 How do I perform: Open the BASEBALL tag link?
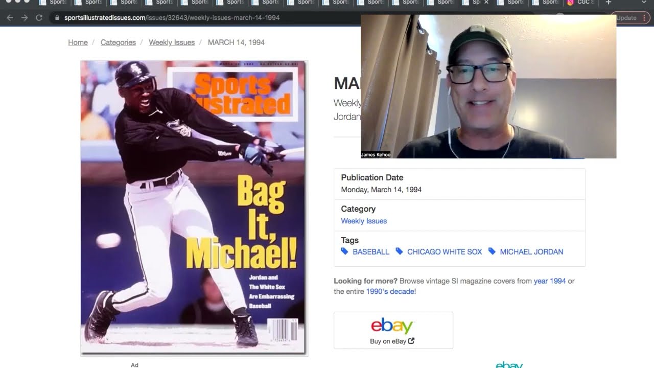pos(371,252)
